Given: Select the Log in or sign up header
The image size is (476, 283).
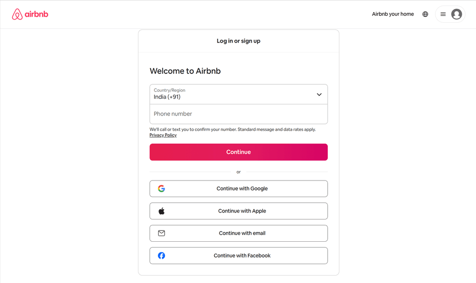Looking at the screenshot, I should coord(238,41).
